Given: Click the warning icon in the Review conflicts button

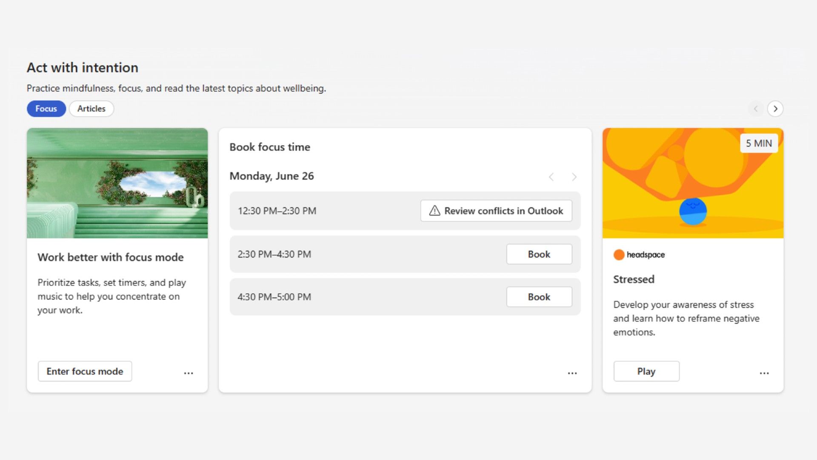Looking at the screenshot, I should (x=434, y=210).
